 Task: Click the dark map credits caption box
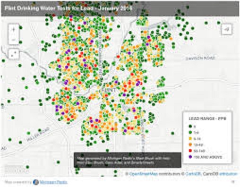128,160
